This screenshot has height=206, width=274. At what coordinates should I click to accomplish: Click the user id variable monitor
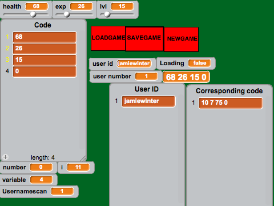pos(122,64)
